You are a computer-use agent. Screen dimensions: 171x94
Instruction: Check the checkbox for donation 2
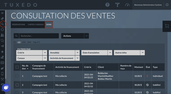coord(17,85)
